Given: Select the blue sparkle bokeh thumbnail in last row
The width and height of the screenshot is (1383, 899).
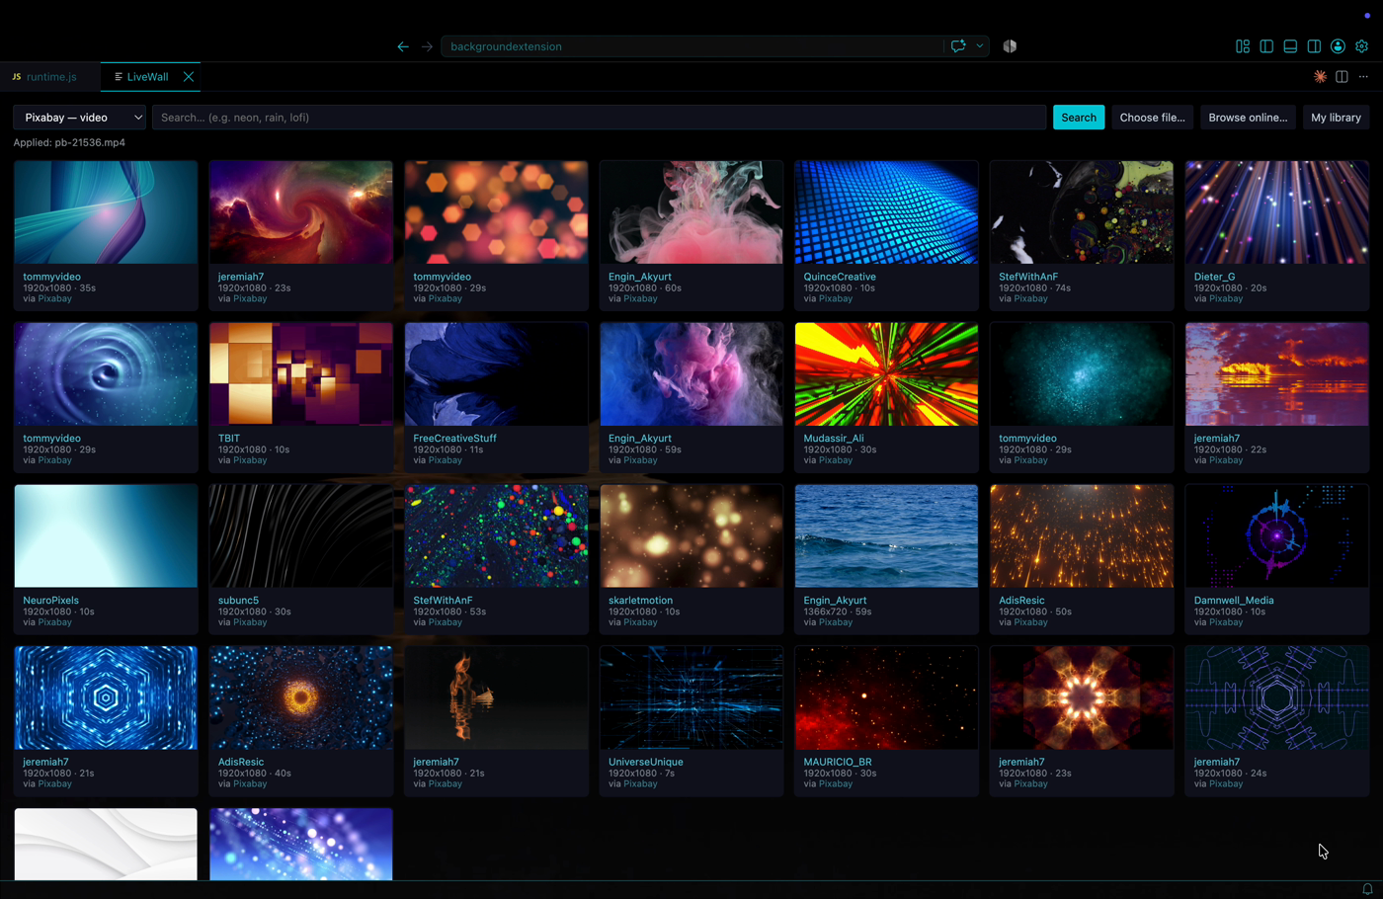Looking at the screenshot, I should pos(300,845).
